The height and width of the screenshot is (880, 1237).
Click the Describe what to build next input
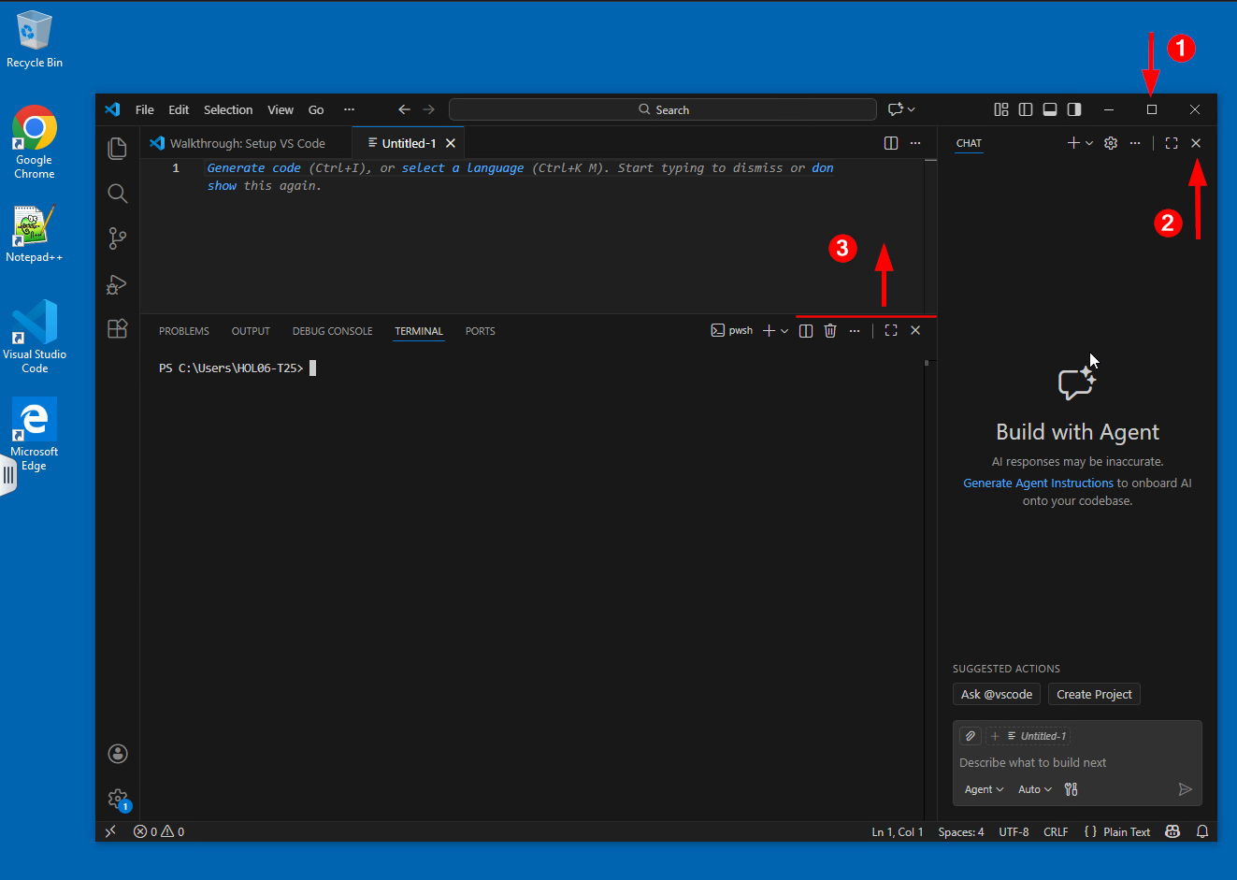[1066, 762]
